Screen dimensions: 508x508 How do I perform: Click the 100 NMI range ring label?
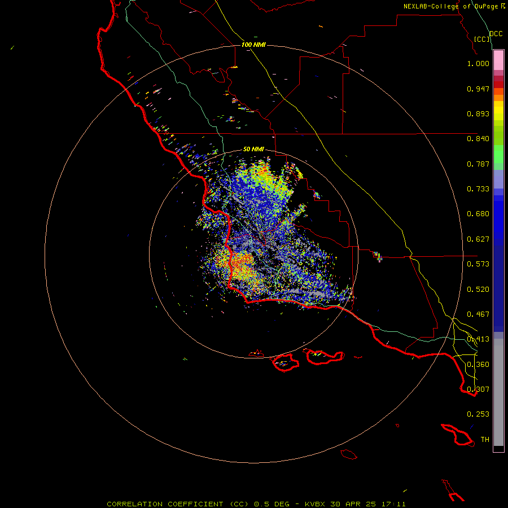pyautogui.click(x=253, y=45)
